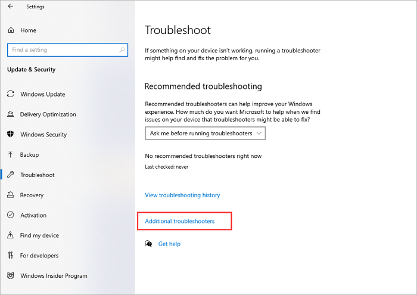Image resolution: width=417 pixels, height=295 pixels.
Task: Open View troubleshooting history link
Action: point(182,195)
